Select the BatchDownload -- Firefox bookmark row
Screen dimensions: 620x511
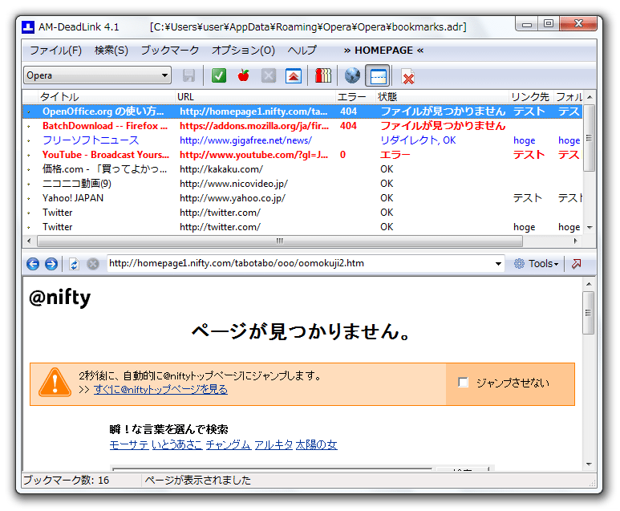[302, 126]
